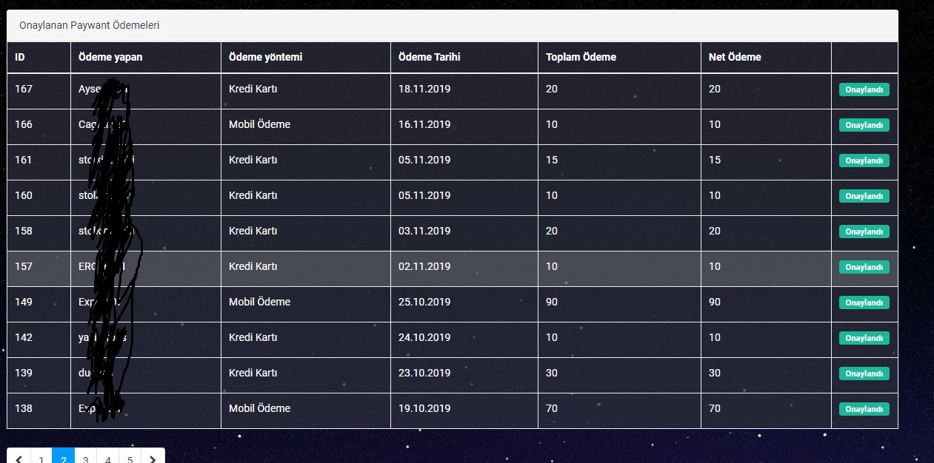
Task: Click Mobil Ödeme cell in row 138
Action: pyautogui.click(x=305, y=408)
